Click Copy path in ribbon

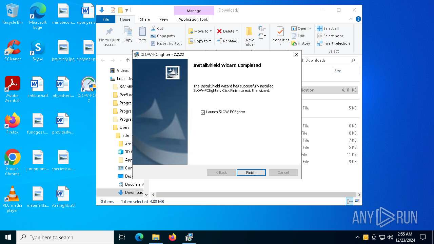[x=163, y=36]
